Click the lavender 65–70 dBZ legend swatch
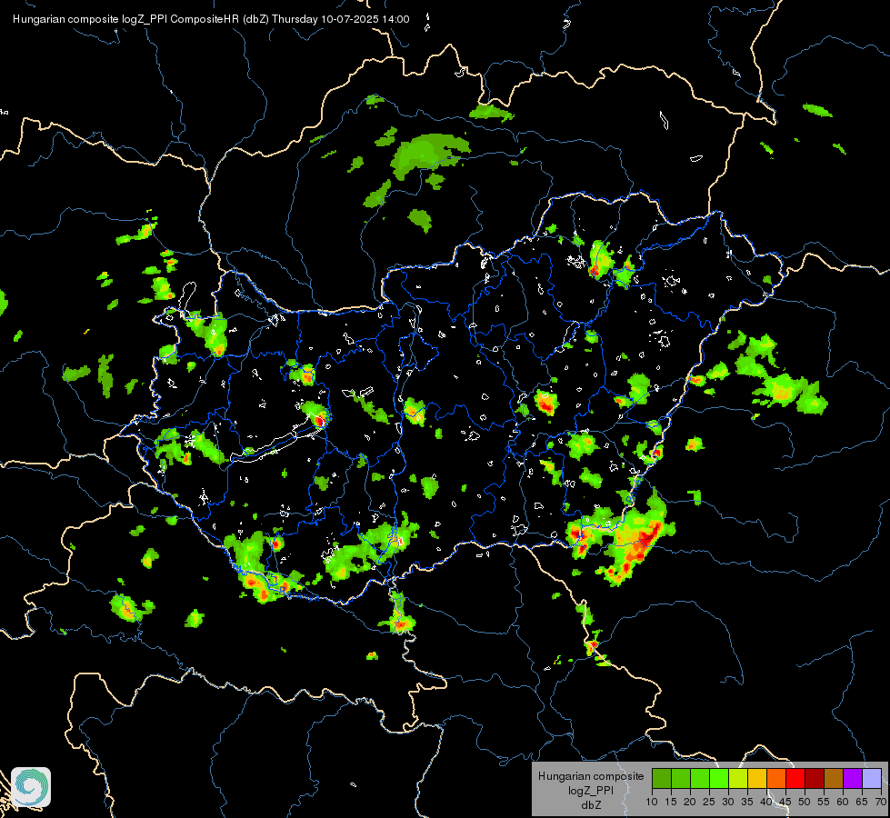The width and height of the screenshot is (890, 818). point(872,778)
